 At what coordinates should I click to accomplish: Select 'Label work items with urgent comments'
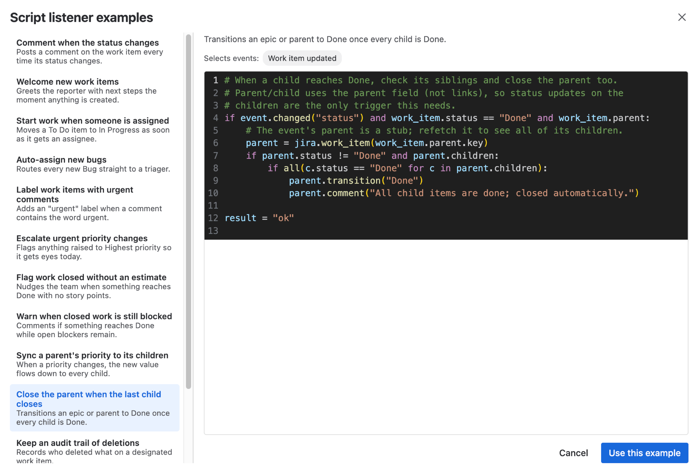95,203
